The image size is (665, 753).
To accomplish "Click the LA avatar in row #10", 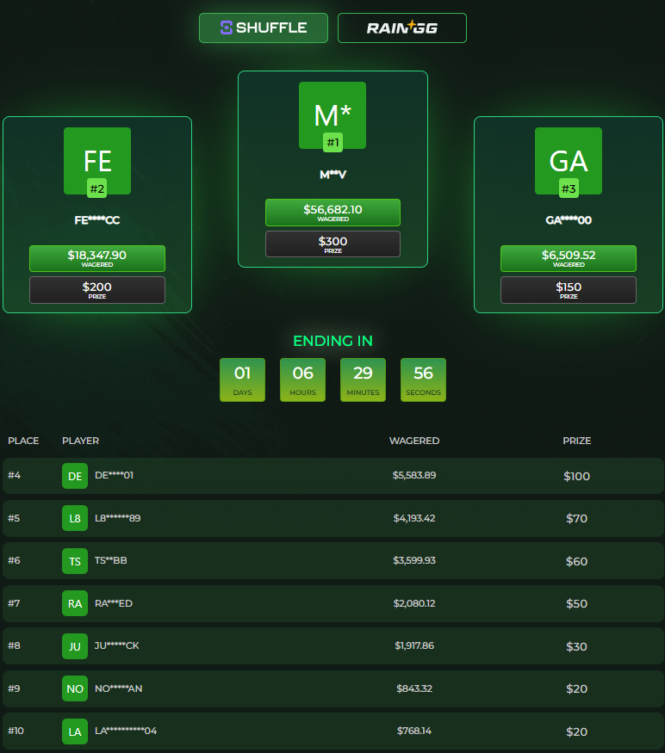I will click(75, 731).
